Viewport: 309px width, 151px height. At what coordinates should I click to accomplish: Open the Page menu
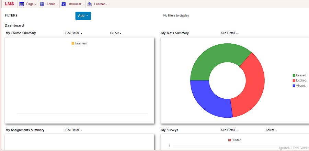point(31,4)
